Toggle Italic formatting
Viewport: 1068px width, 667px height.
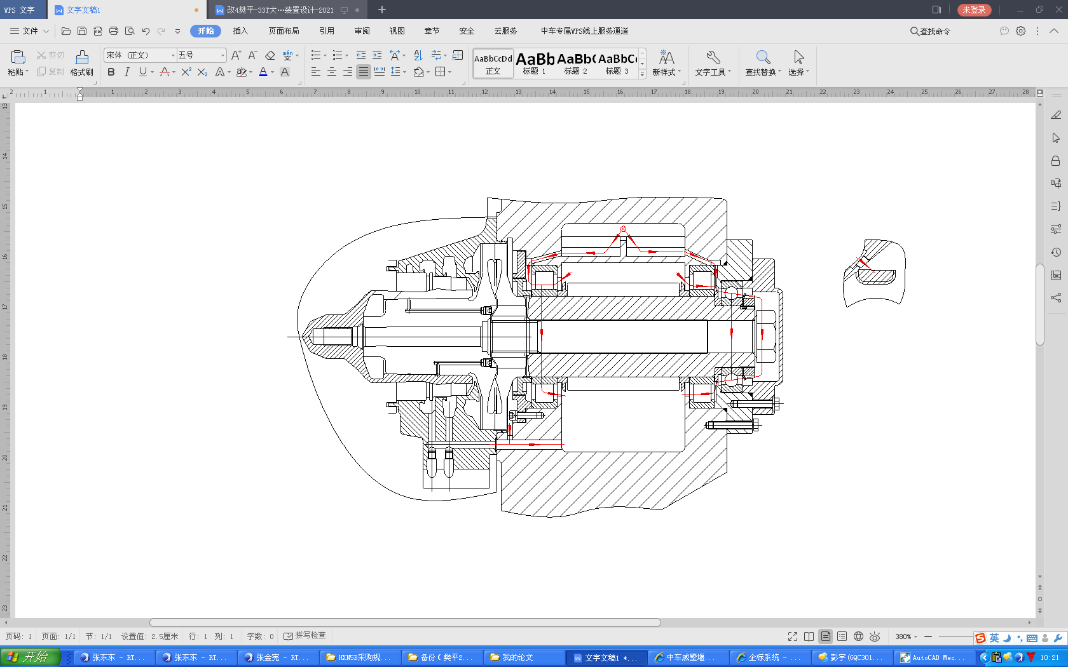(127, 72)
